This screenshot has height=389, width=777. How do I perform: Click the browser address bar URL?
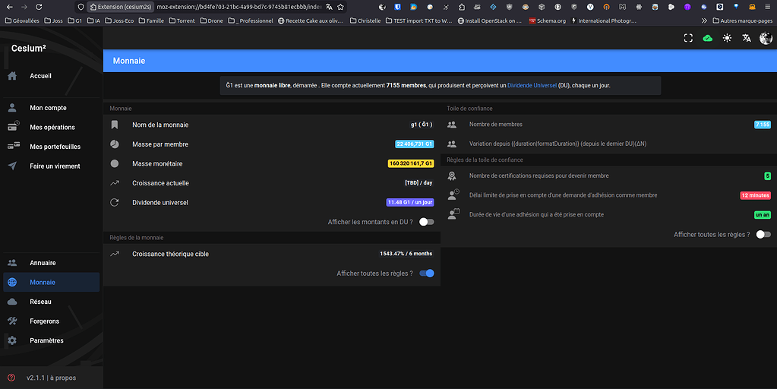coord(235,6)
